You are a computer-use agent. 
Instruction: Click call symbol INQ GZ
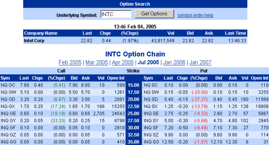pyautogui.click(x=8, y=135)
